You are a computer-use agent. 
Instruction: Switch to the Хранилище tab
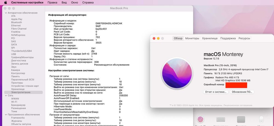tap(210, 38)
